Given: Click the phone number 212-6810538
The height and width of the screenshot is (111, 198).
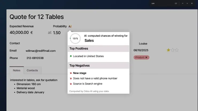Looking at the screenshot, I should click(35, 58).
